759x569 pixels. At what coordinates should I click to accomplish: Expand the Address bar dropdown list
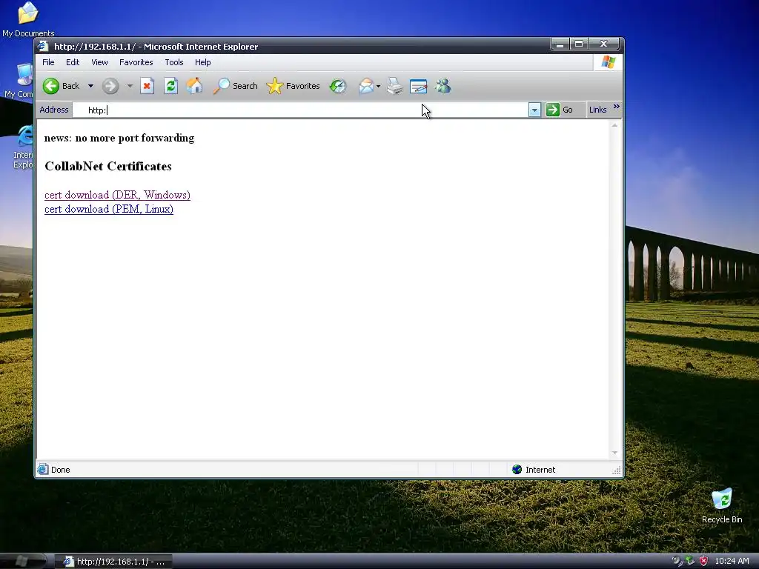point(534,110)
